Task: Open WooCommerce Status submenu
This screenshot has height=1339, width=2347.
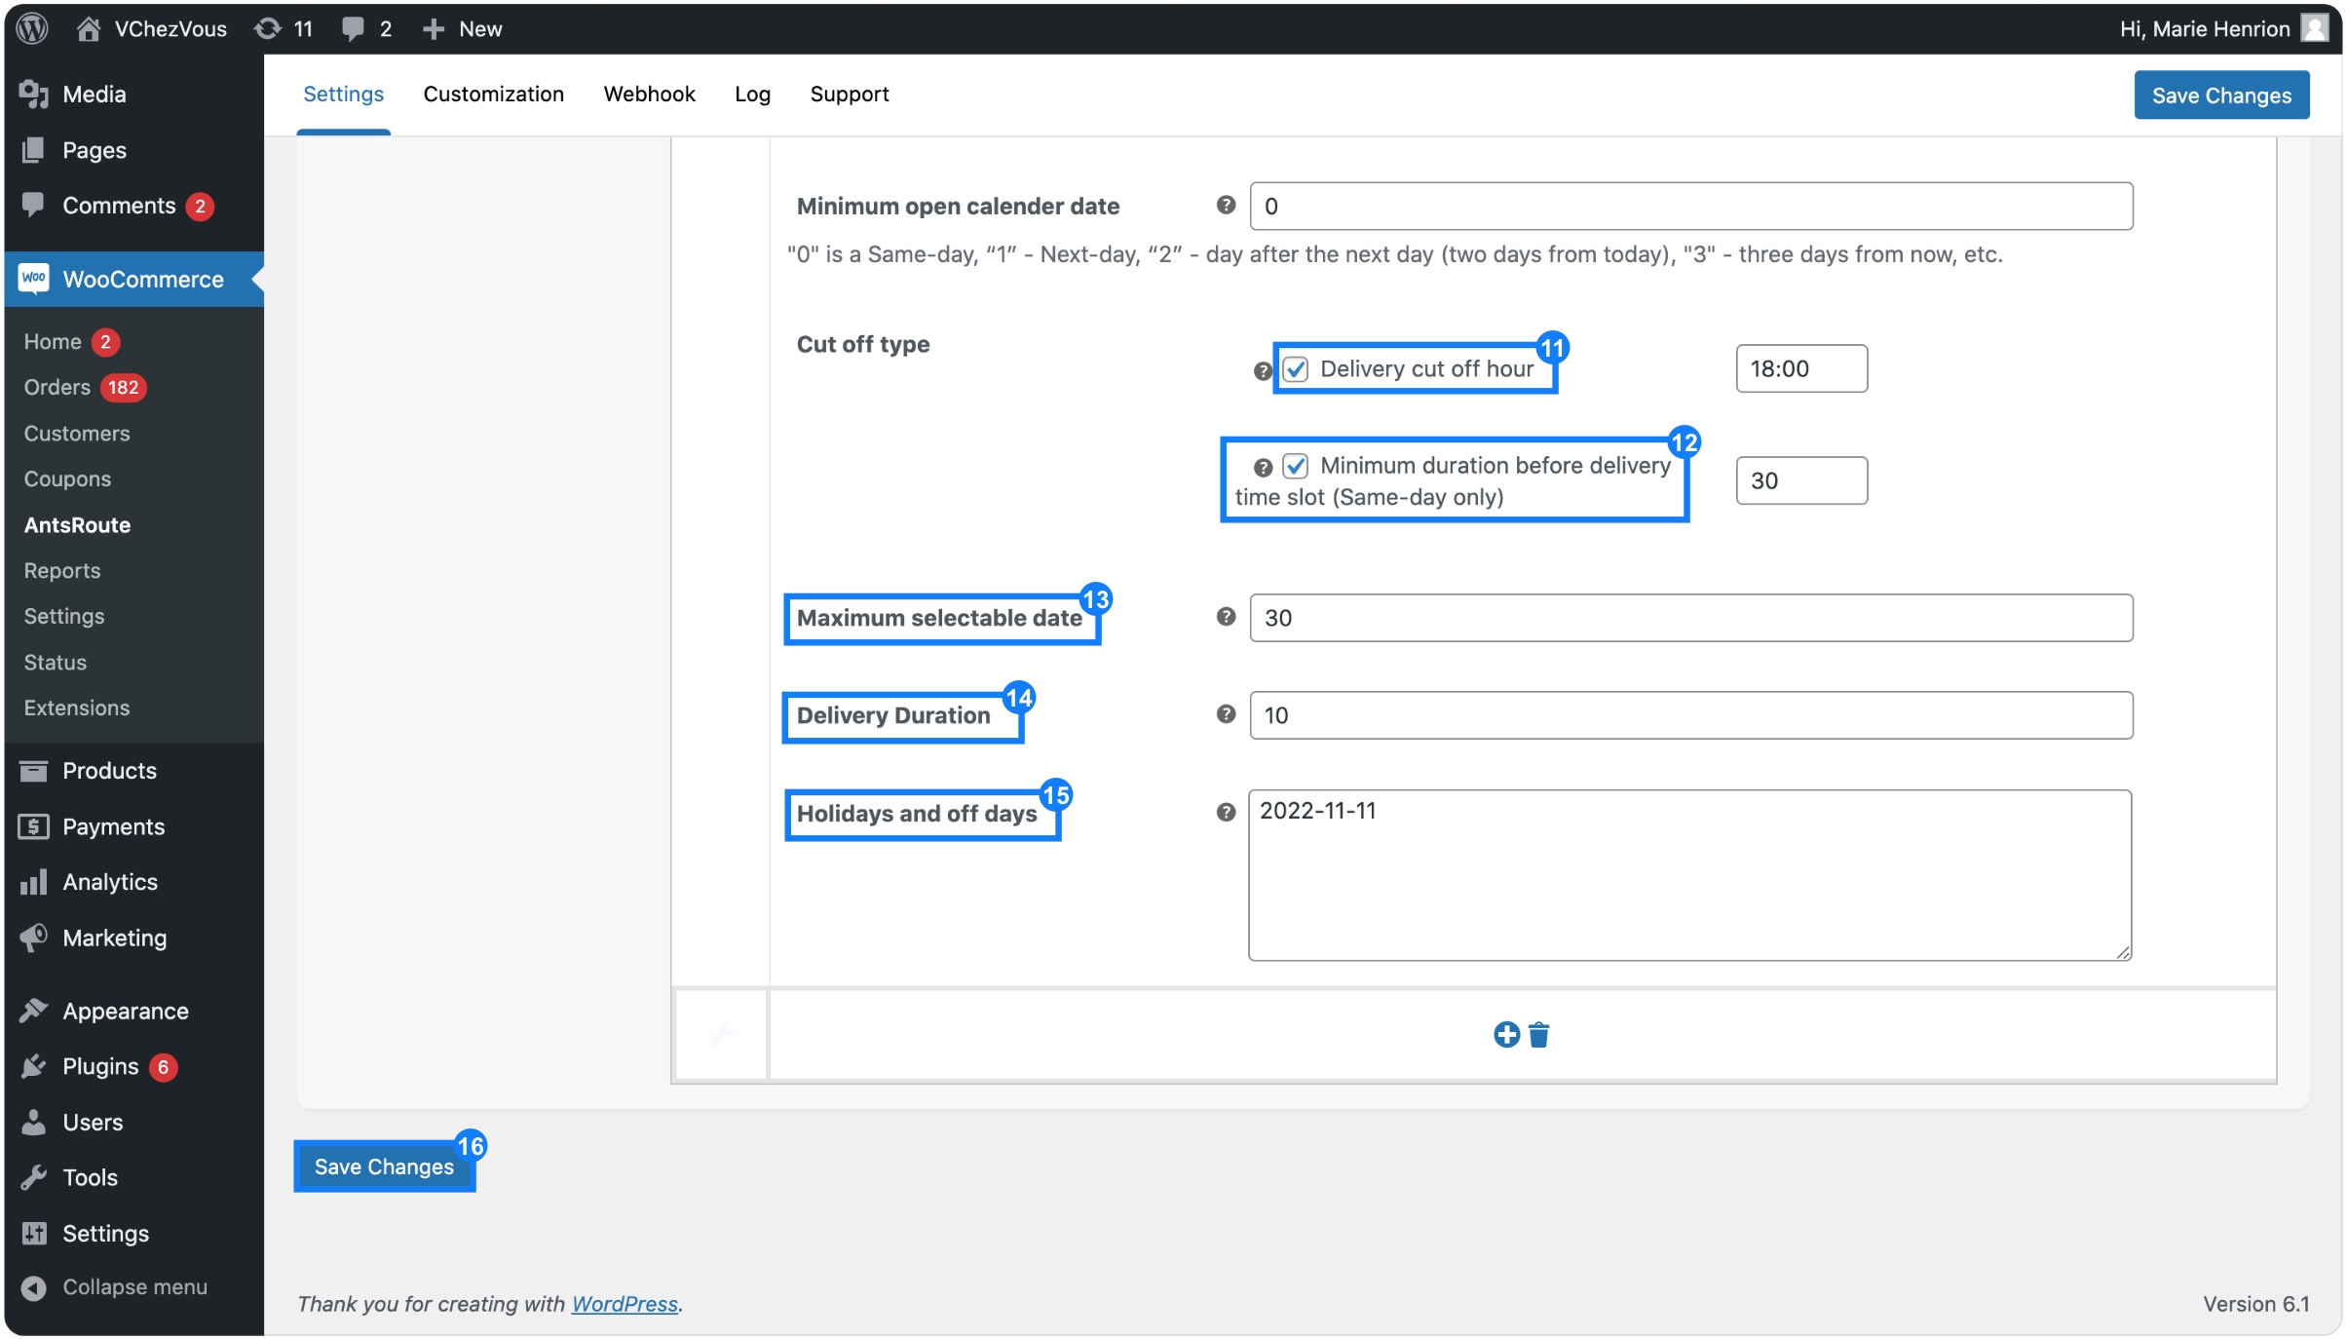Action: (55, 662)
